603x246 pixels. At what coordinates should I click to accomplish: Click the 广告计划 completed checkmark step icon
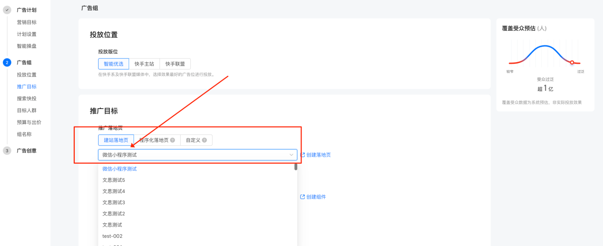coord(7,10)
